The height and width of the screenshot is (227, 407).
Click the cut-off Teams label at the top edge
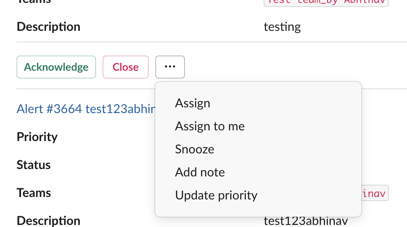point(34,2)
